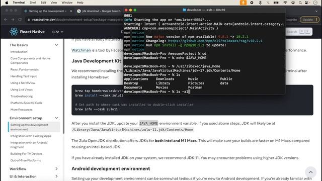Open the Introduction sidebar page
This screenshot has height=181, width=322.
tap(19, 52)
